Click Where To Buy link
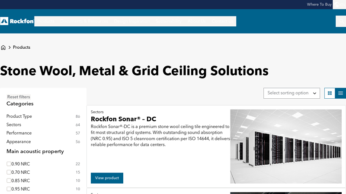Viewport: 346px width, 194px height. [319, 4]
